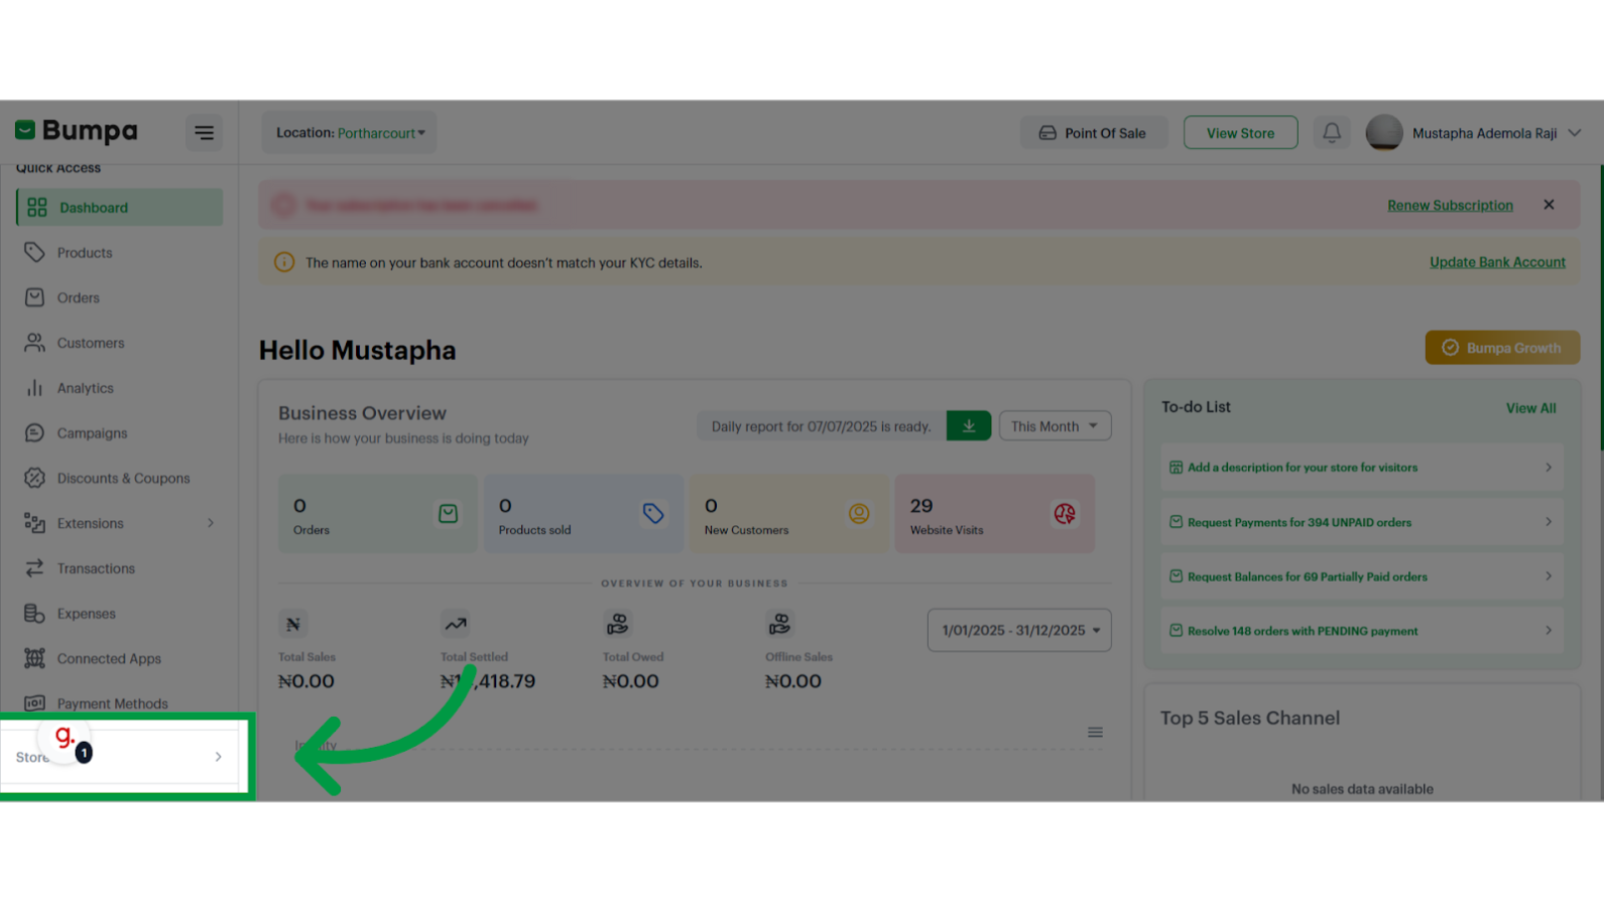Open 'Add a description for your store' task
Viewport: 1604px width, 902px height.
coord(1361,467)
